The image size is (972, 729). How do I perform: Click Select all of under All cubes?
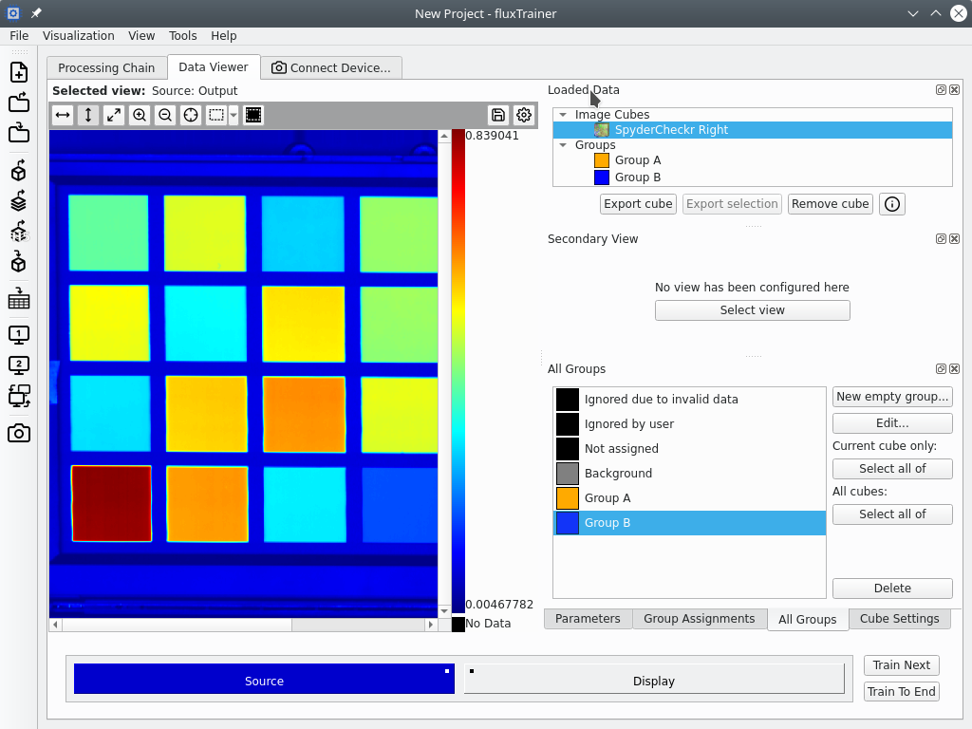pos(892,514)
